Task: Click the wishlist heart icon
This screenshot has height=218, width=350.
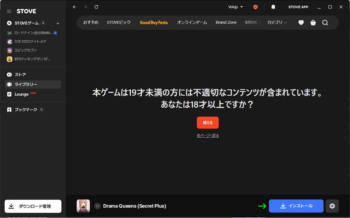Action: coord(301,23)
